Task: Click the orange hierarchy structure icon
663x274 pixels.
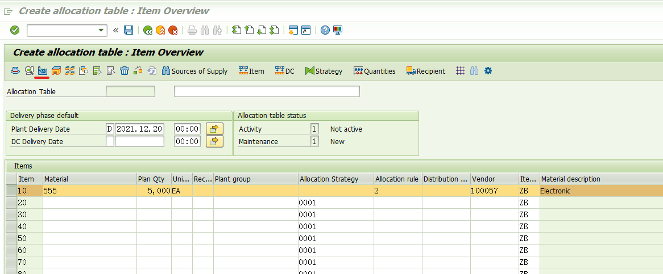Action: pos(70,71)
